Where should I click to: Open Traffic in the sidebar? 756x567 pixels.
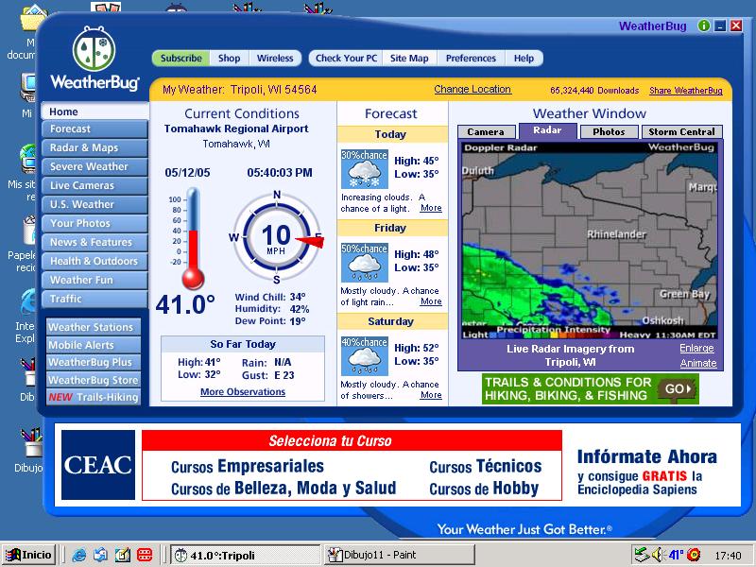tap(94, 299)
